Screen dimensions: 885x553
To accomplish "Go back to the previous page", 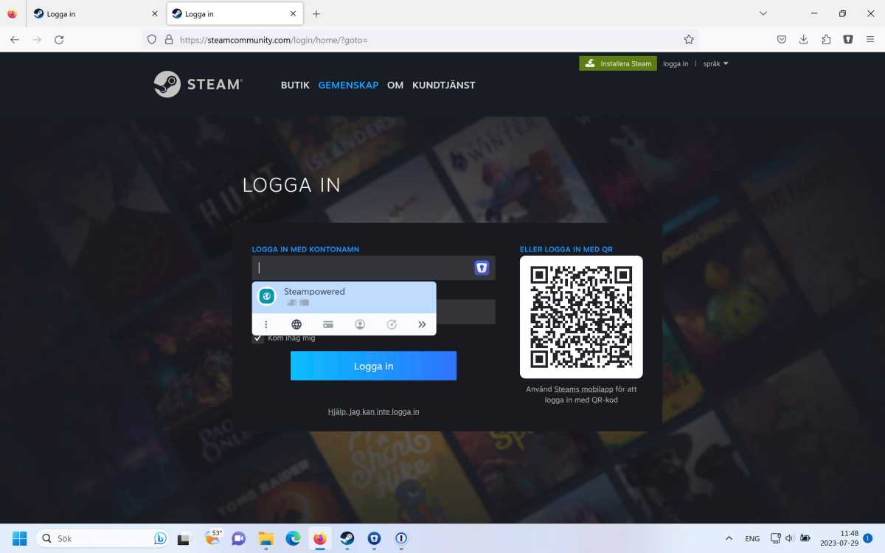I will click(15, 40).
